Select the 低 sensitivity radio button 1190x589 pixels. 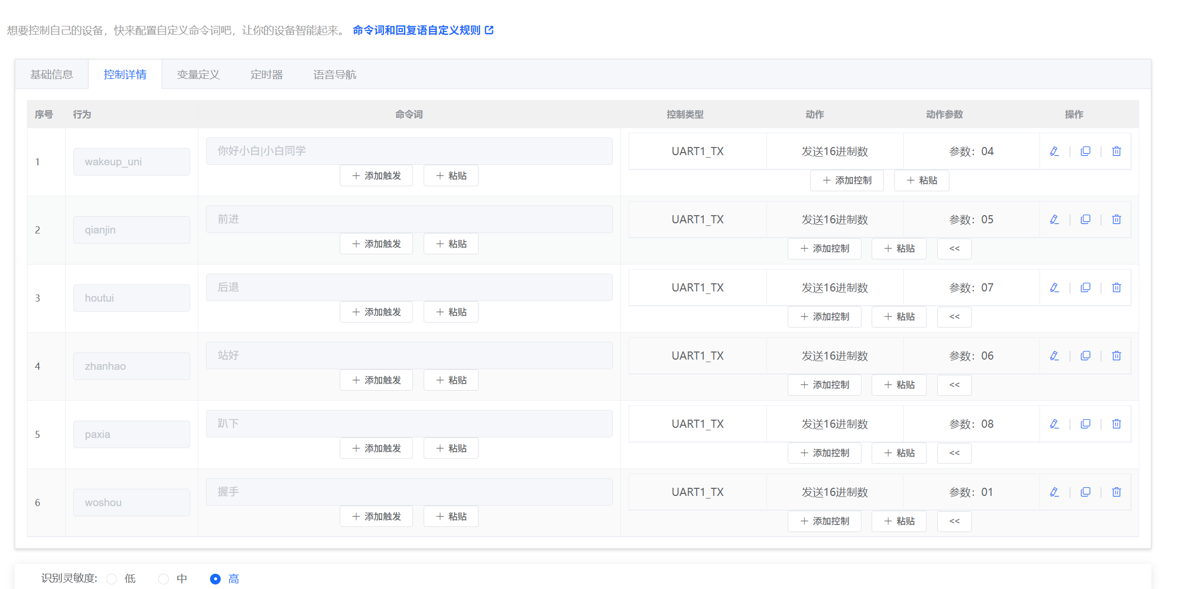pos(112,578)
